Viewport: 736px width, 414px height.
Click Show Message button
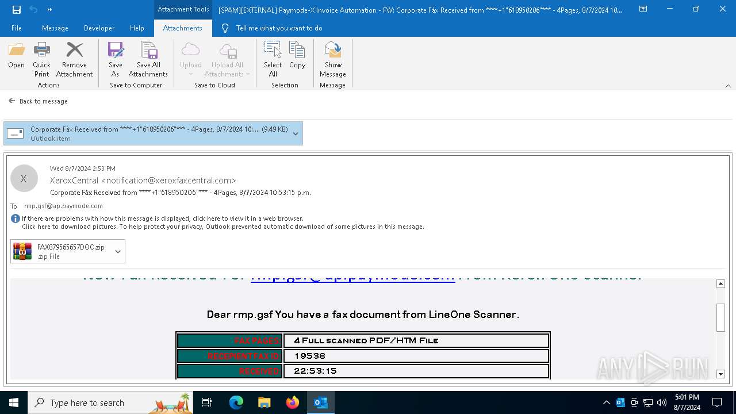(x=333, y=60)
